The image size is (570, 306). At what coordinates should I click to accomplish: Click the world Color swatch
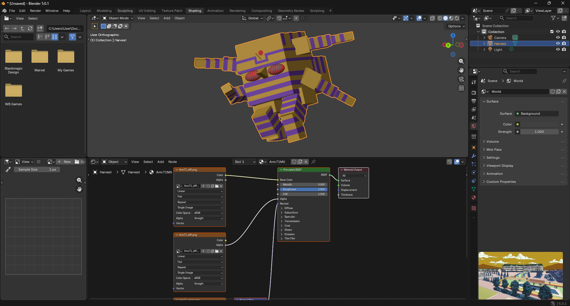tap(539, 124)
